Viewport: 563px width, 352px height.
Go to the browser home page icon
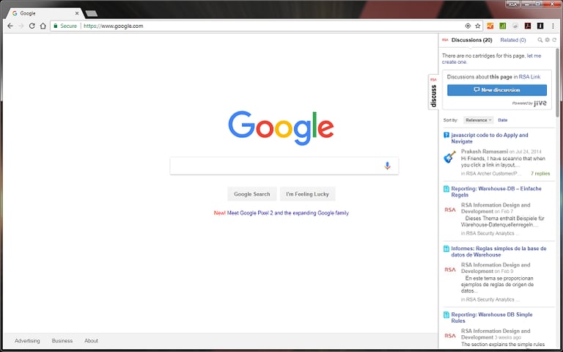pos(43,26)
